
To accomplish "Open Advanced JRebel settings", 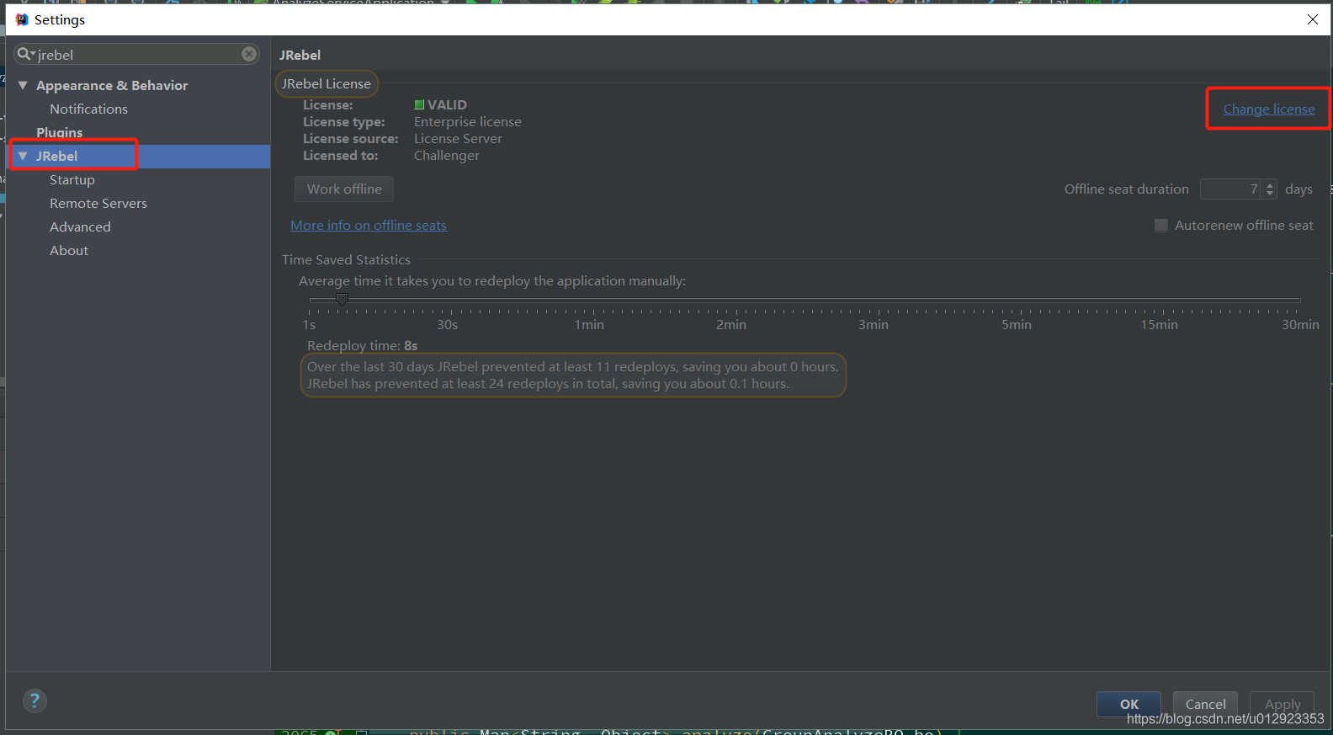I will click(80, 226).
